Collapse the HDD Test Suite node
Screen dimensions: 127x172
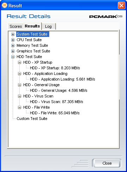pos(13,57)
